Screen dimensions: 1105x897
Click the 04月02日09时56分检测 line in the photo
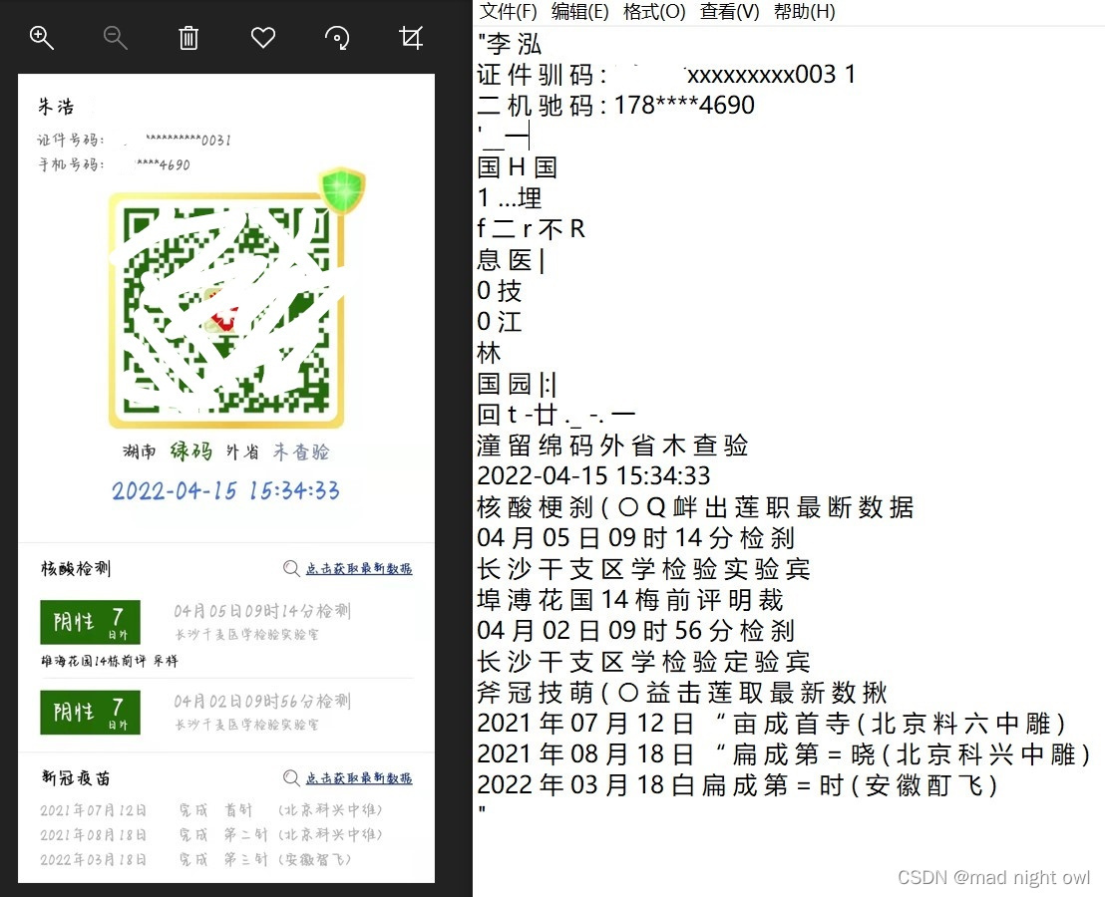(x=262, y=702)
